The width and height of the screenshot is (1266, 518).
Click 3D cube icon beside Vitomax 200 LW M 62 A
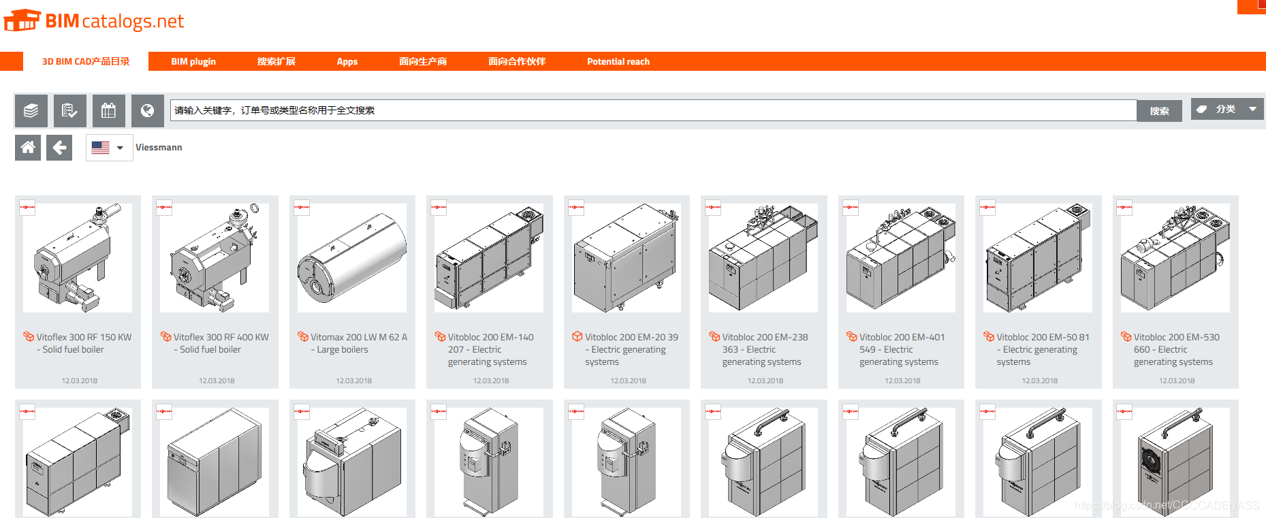tap(303, 336)
